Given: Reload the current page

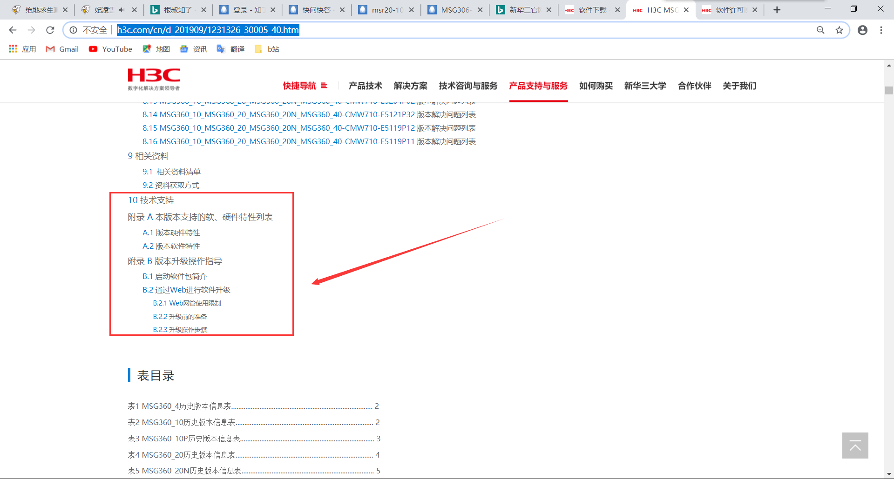Looking at the screenshot, I should pos(50,30).
